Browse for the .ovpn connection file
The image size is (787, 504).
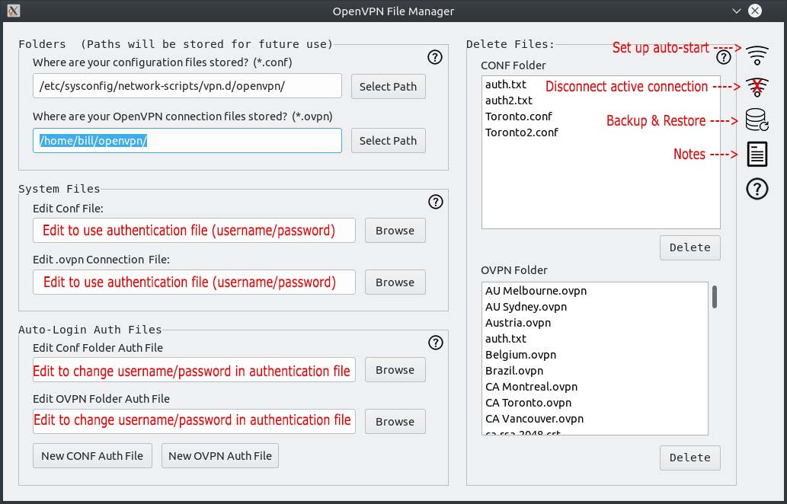pos(395,282)
